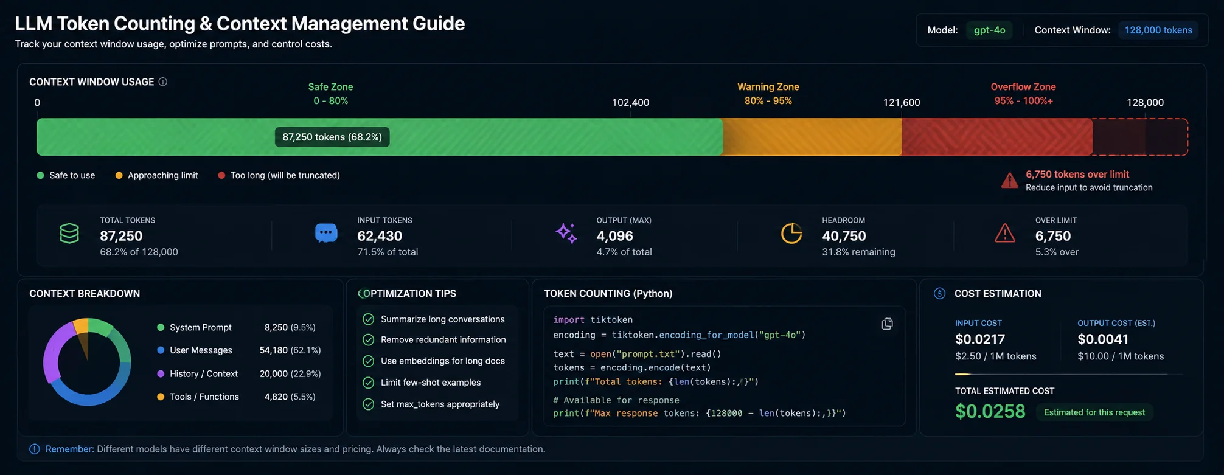Click the blue User Messages legend dot
Image resolution: width=1224 pixels, height=475 pixels.
[x=161, y=350]
